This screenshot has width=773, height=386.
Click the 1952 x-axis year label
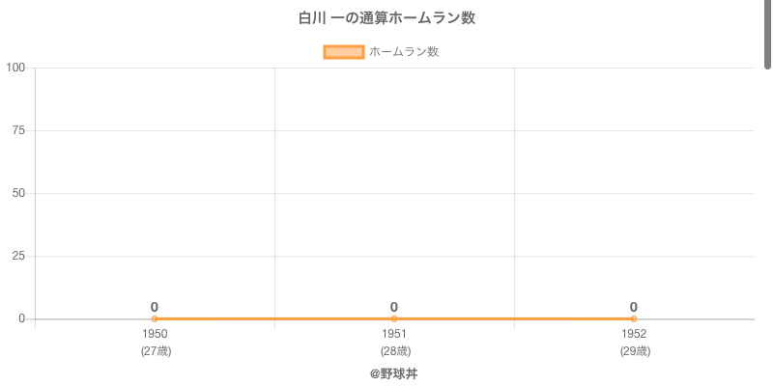634,334
